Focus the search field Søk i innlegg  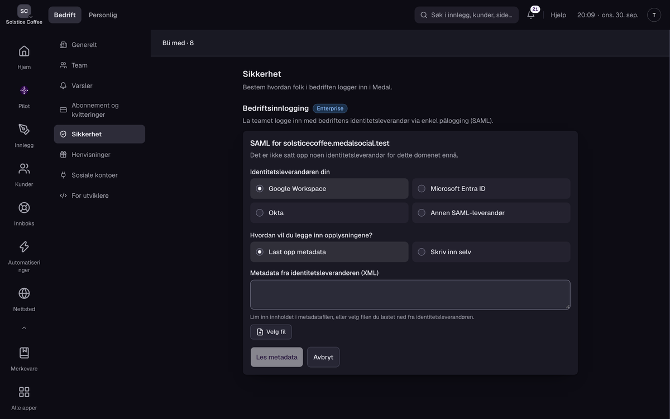466,15
